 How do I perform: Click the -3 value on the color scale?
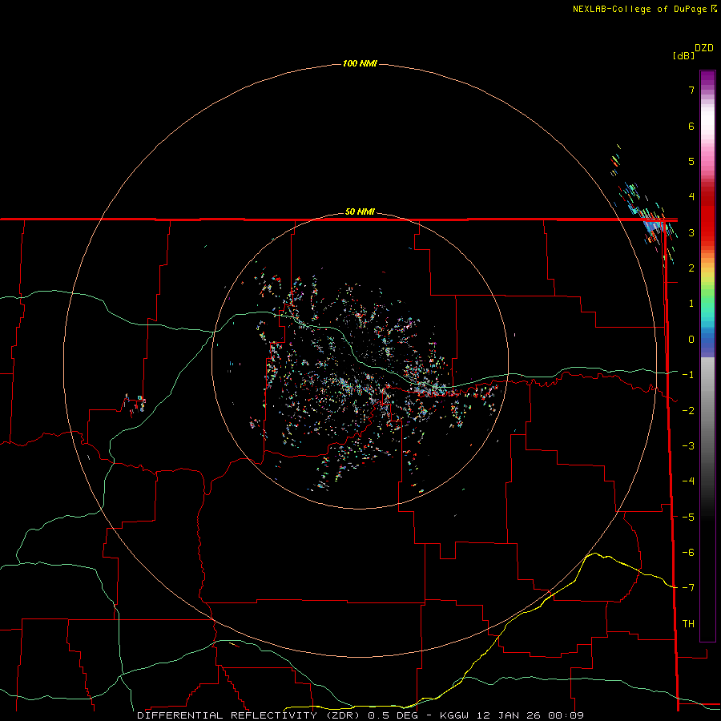[x=688, y=446]
